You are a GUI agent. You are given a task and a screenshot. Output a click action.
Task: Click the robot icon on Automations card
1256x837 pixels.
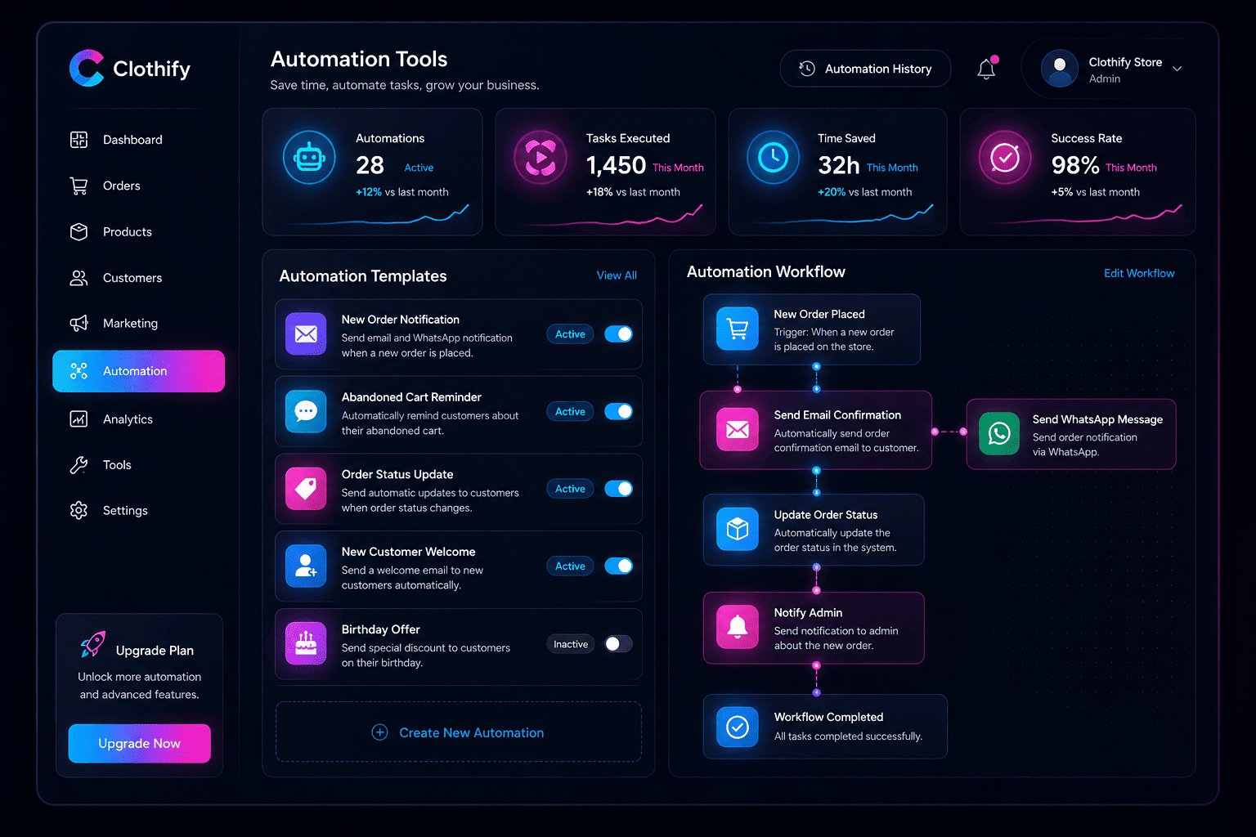point(309,157)
